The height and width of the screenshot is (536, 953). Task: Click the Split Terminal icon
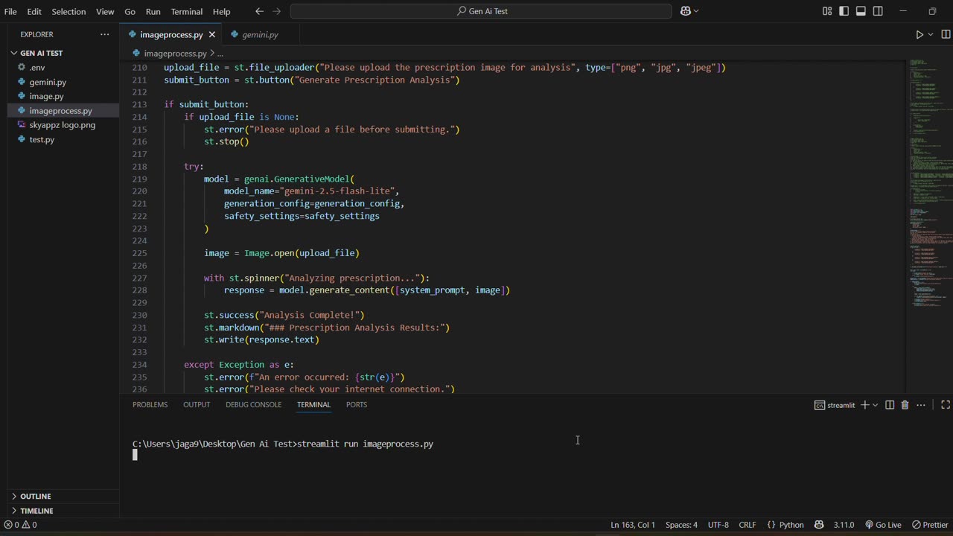click(x=890, y=405)
